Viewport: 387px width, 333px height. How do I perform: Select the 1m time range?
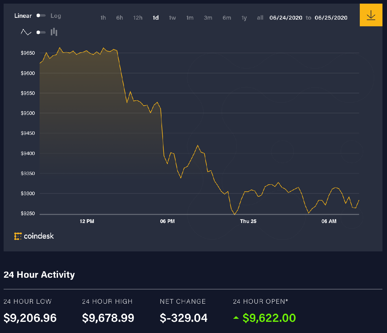tap(190, 18)
